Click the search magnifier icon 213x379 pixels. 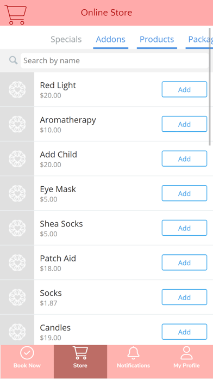click(x=13, y=60)
